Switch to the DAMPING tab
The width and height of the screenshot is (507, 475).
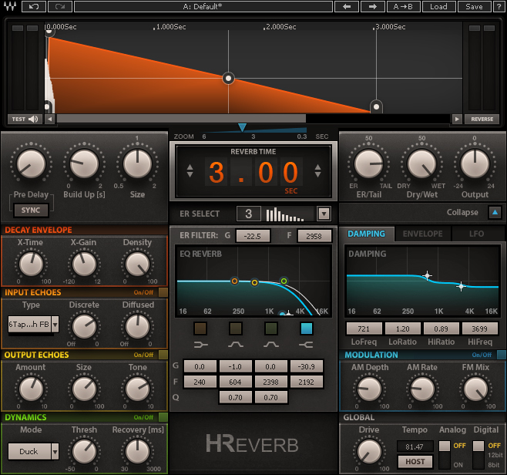pos(367,234)
